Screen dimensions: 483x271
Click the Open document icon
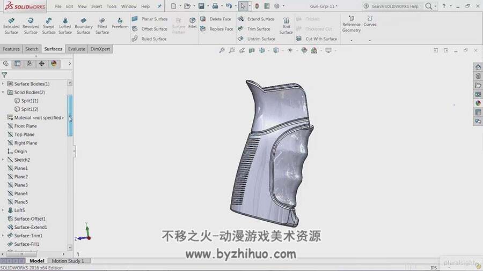[x=187, y=6]
